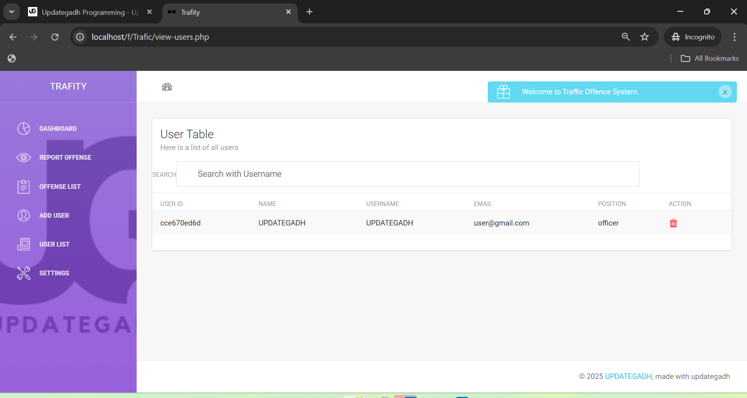This screenshot has height=398, width=747.
Task: Click the User List document icon
Action: (23, 244)
